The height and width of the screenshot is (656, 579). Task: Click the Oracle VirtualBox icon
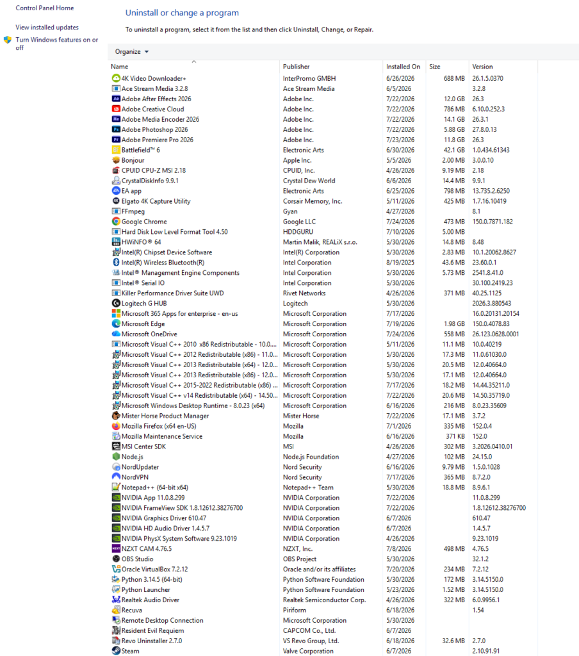click(116, 569)
